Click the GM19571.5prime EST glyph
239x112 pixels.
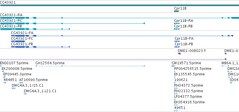point(174,66)
